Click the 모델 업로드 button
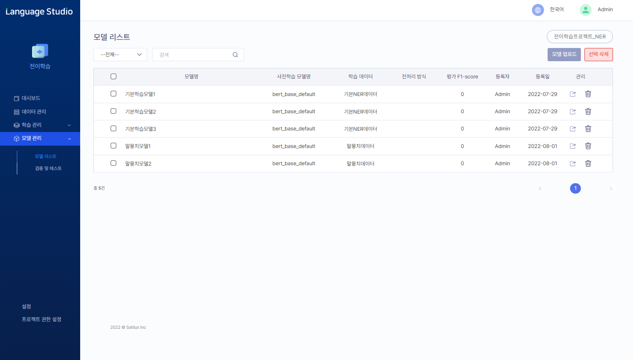Image resolution: width=633 pixels, height=360 pixels. coord(564,54)
